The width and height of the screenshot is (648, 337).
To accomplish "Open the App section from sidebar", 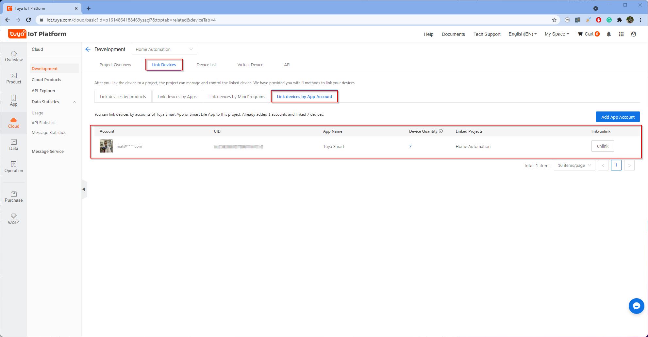I will 13,101.
